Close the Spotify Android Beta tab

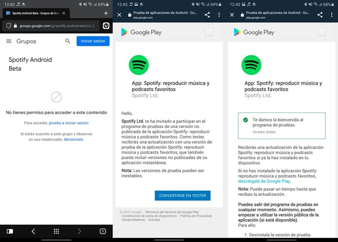coord(64,13)
